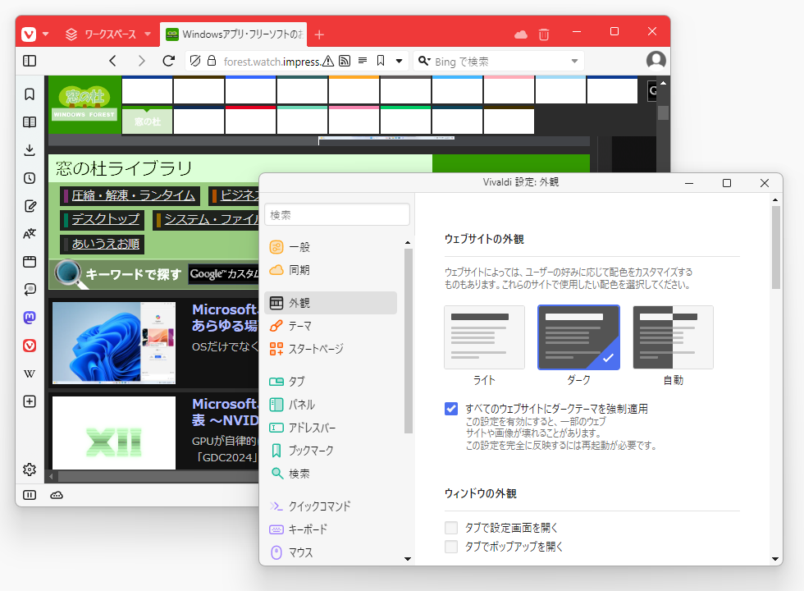Viewport: 804px width, 591px height.
Task: Enable タブで設定画面を開く
Action: pos(450,528)
